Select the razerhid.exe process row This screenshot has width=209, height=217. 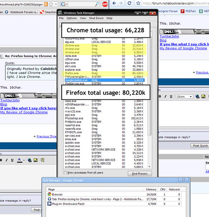[x=105, y=125]
